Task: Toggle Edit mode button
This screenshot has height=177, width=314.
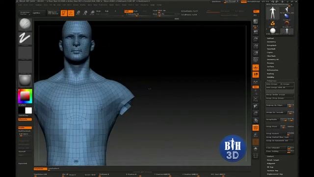Action: coord(64,13)
